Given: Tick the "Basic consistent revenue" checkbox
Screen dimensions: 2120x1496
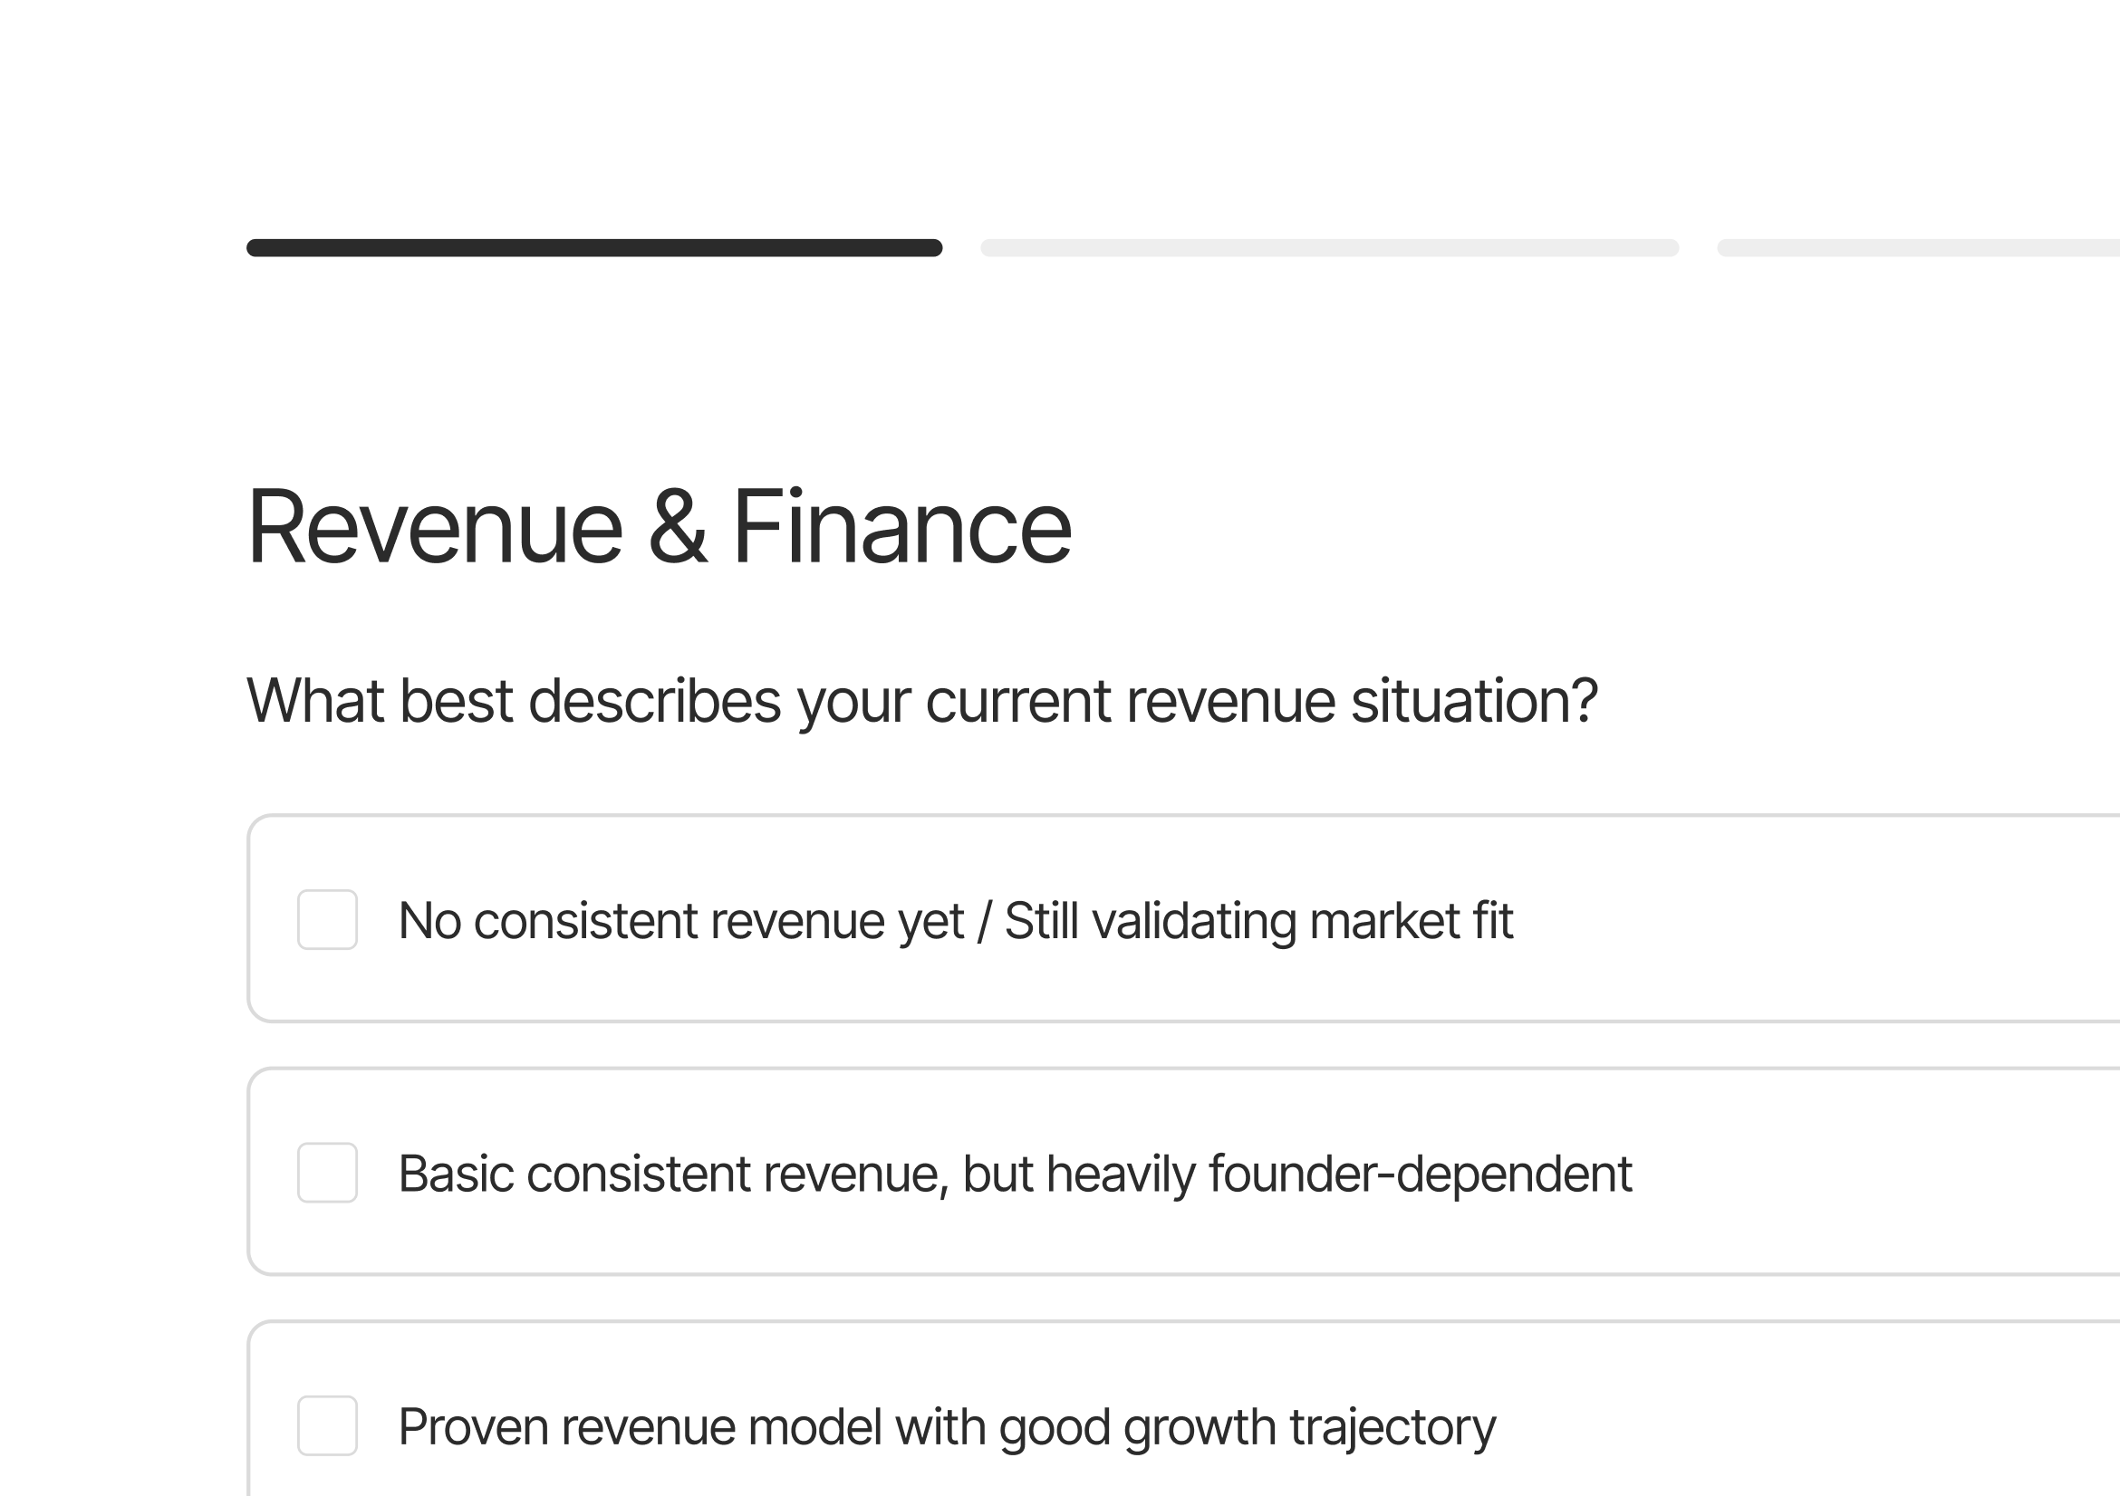Looking at the screenshot, I should [327, 1172].
